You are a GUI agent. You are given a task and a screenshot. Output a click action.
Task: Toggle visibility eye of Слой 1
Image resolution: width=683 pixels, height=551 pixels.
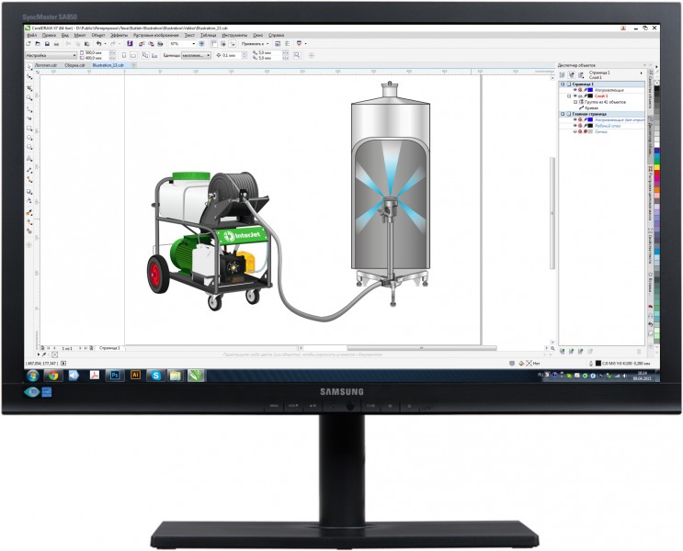(575, 96)
